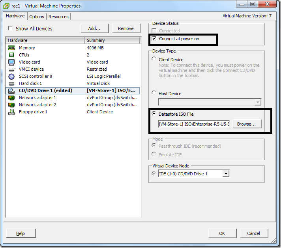Screen dimensions: 281x248
Task: Click the CPUs summary value 2
Action: pos(88,55)
